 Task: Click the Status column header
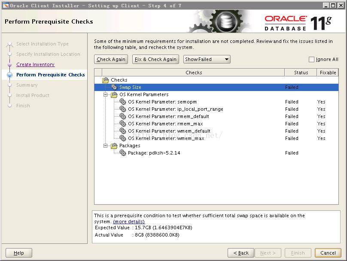click(301, 73)
